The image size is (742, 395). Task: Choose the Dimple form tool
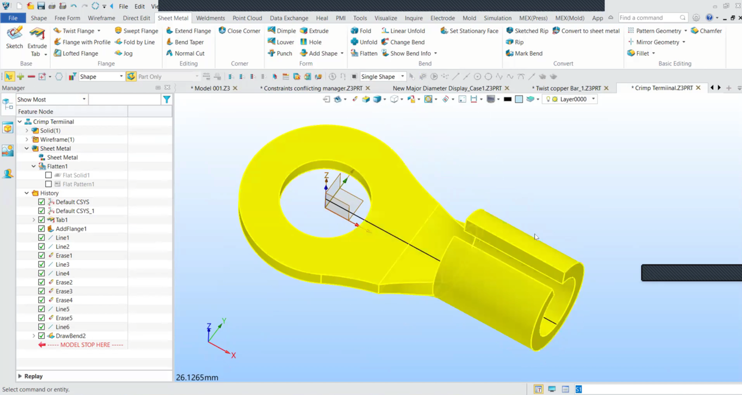pos(282,31)
